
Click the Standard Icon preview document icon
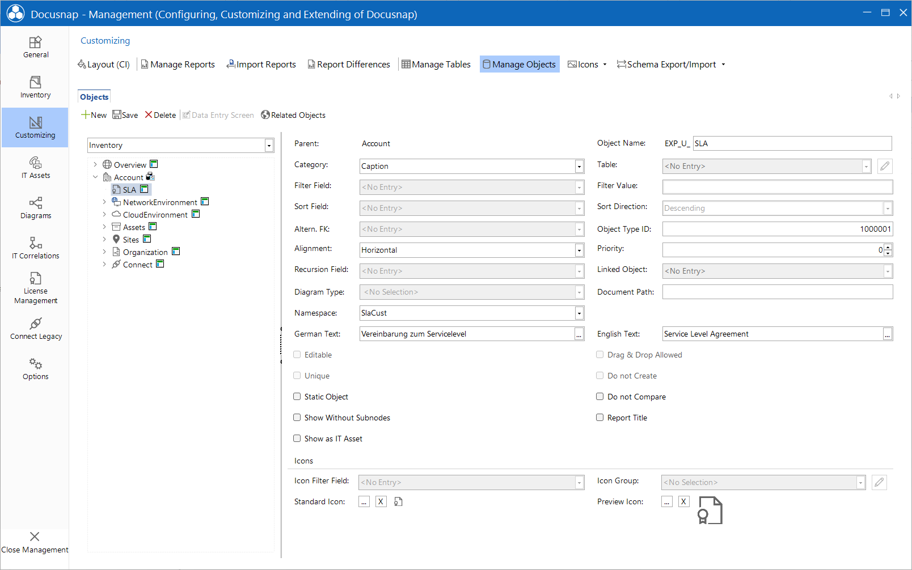pyautogui.click(x=399, y=501)
